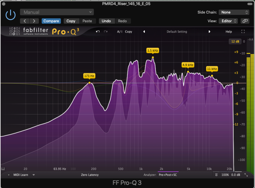Screen dimensions: 255x188
Task: Open the MIDI Learn dropdown arrow
Action: click(34, 175)
